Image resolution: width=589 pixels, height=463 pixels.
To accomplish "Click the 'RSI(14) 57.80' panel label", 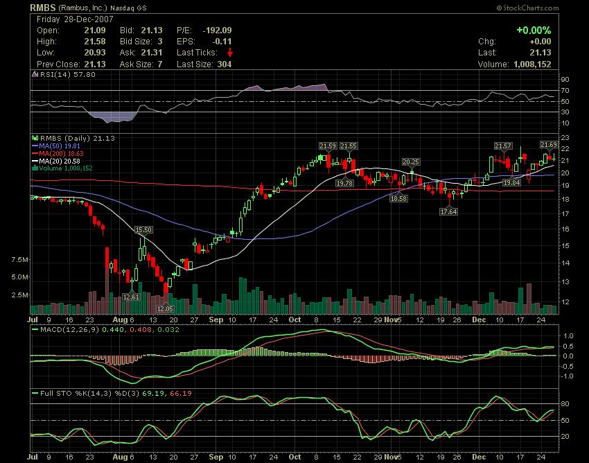I will [x=68, y=74].
